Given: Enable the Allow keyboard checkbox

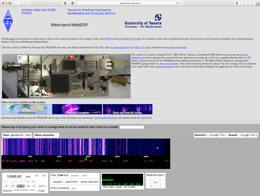Looking at the screenshot, I should 57,135.
